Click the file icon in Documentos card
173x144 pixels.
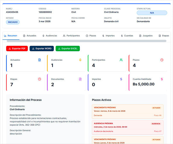coord(80,79)
